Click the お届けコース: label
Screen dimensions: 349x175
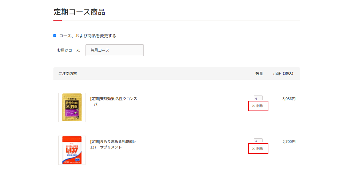[68, 50]
